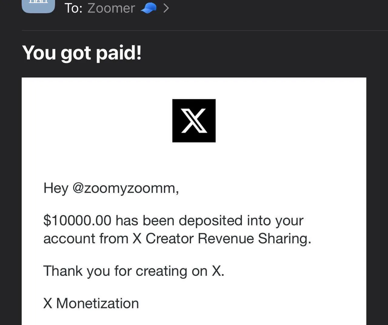The image size is (388, 325).
Task: Click the word "Sharing." in the message
Action: (285, 239)
